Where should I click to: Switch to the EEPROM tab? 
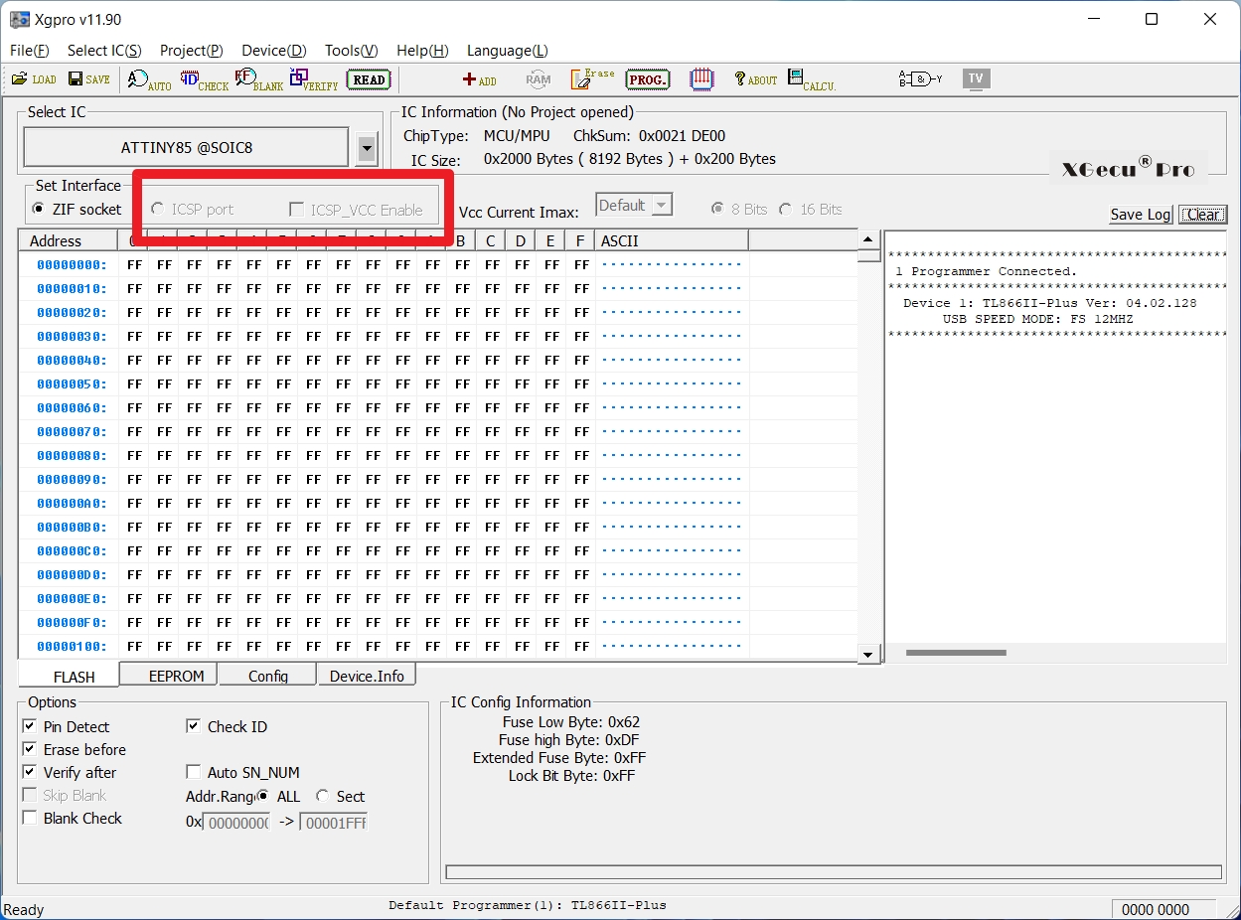176,676
